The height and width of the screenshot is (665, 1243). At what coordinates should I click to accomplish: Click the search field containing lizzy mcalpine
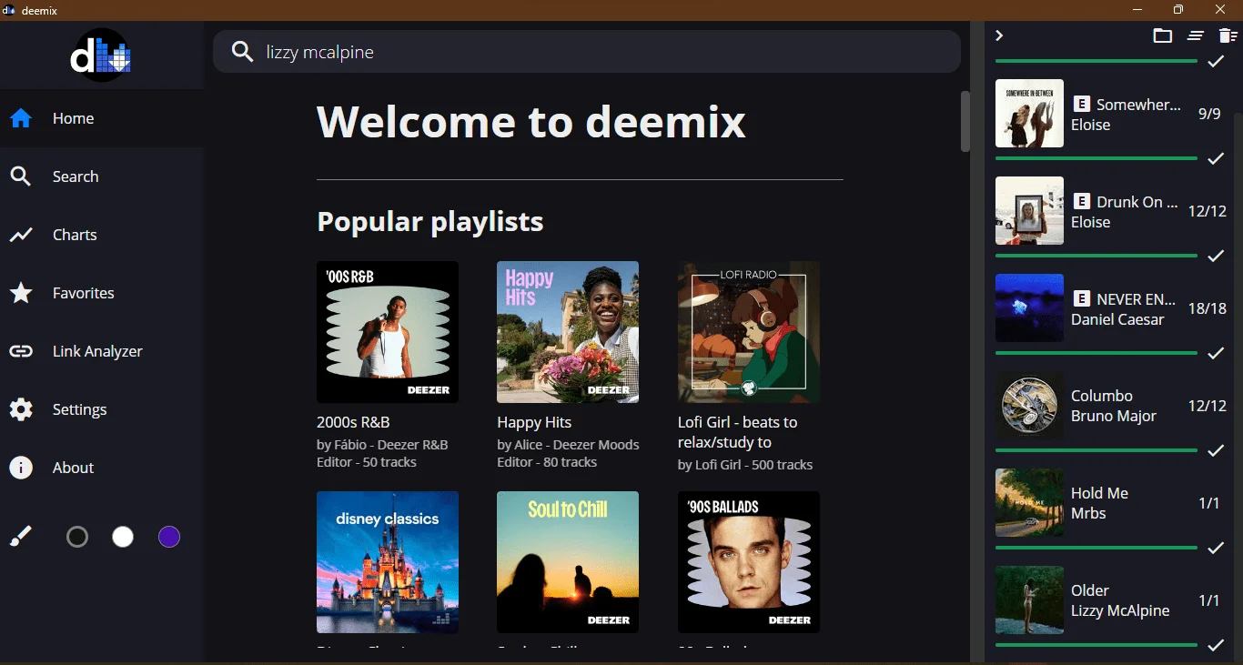tap(587, 52)
